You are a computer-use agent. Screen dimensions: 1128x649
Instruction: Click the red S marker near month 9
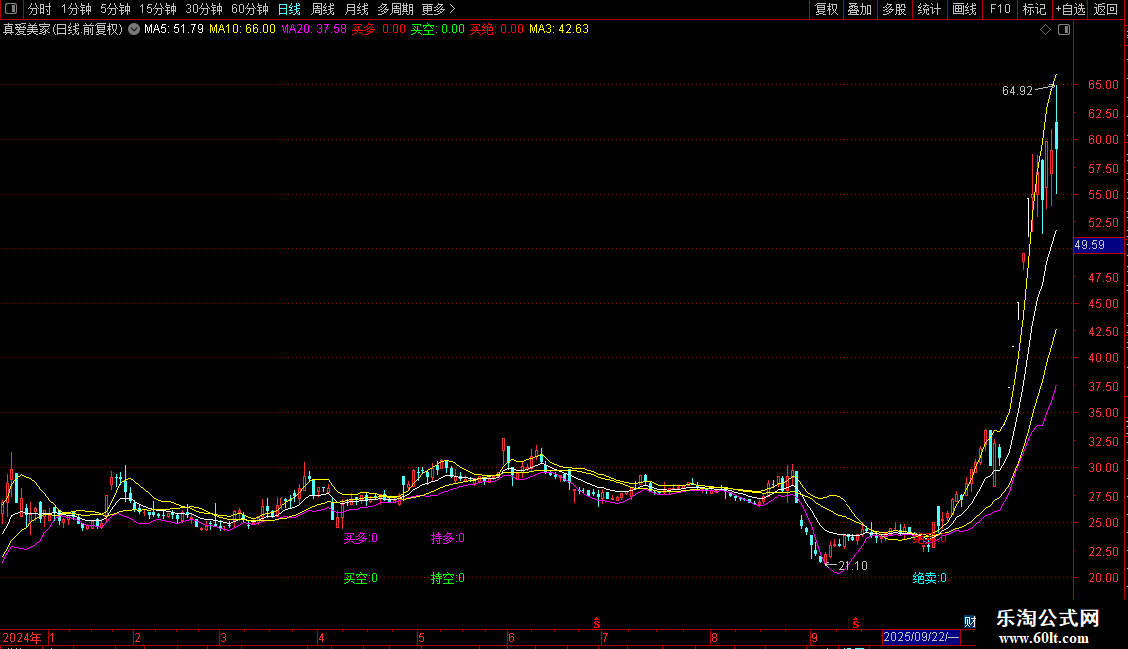tap(856, 623)
